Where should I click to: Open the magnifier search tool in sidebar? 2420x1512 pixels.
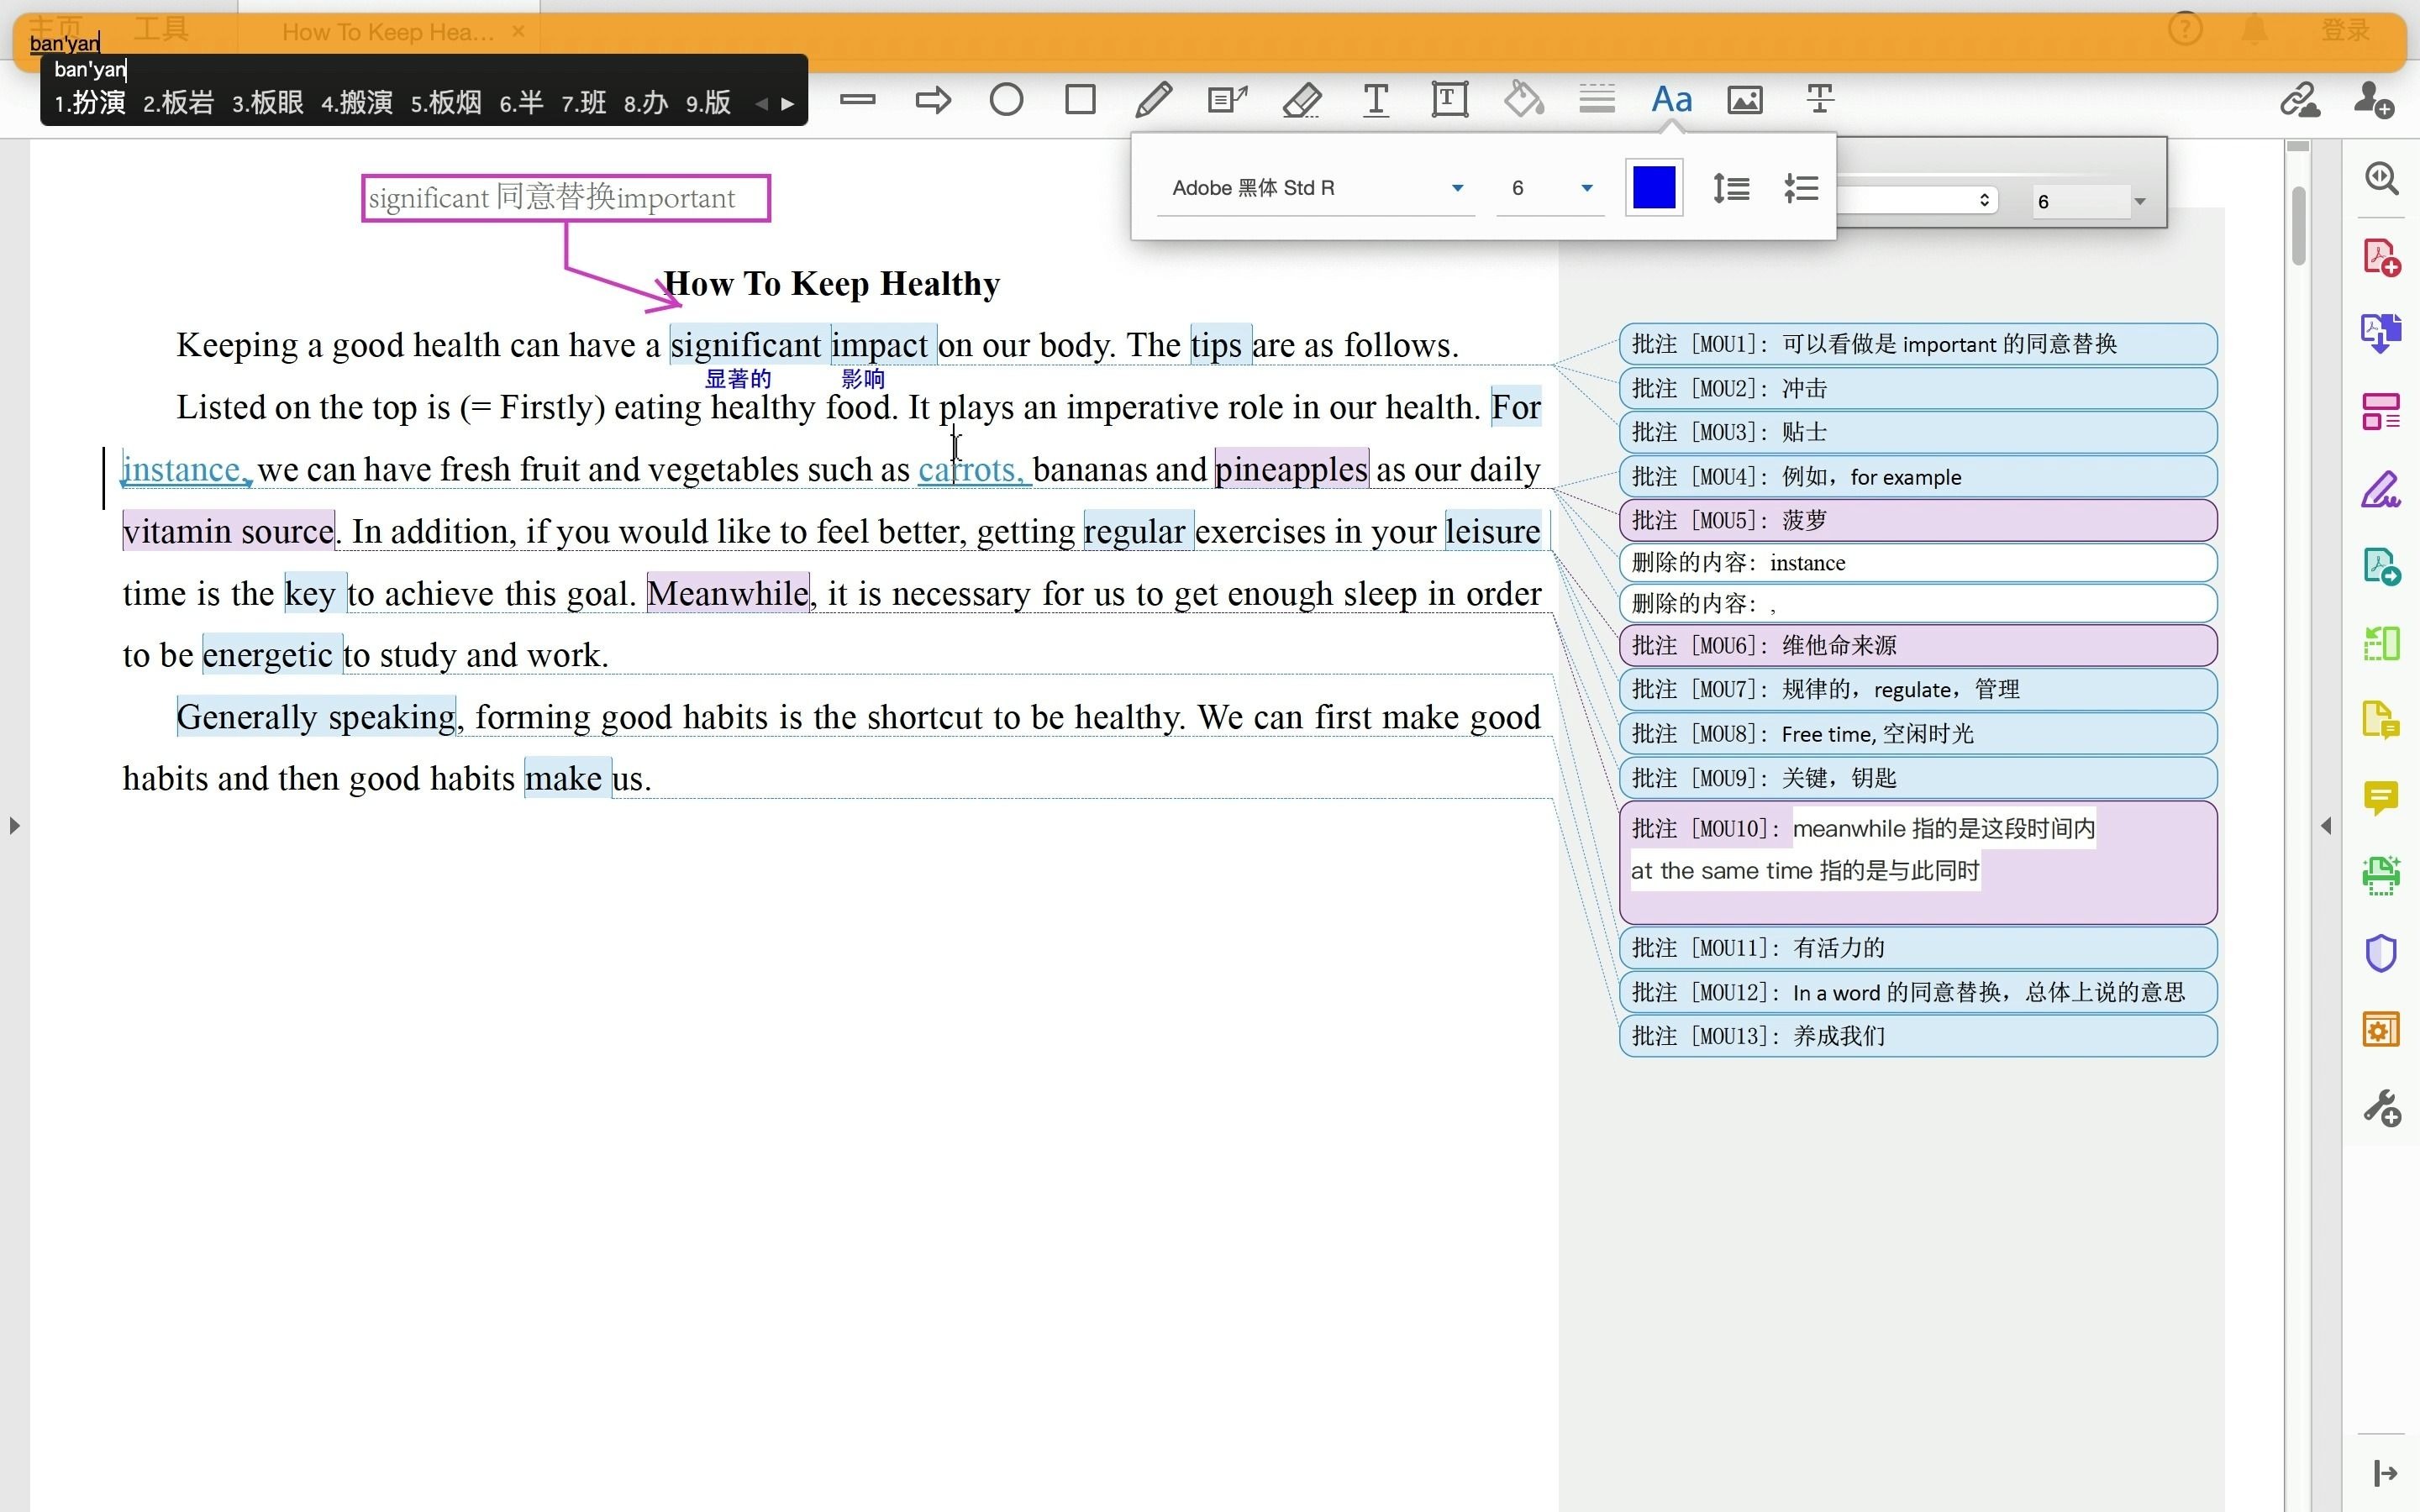(2381, 178)
